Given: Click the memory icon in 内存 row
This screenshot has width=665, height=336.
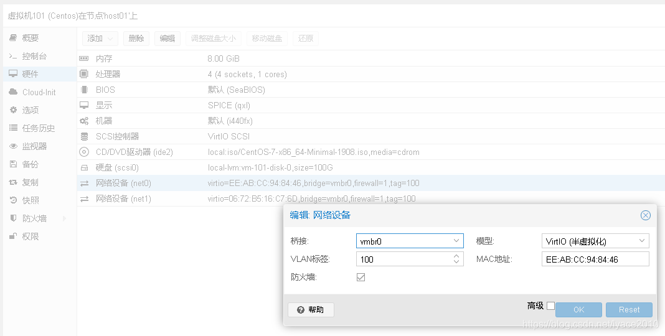Looking at the screenshot, I should click(84, 58).
